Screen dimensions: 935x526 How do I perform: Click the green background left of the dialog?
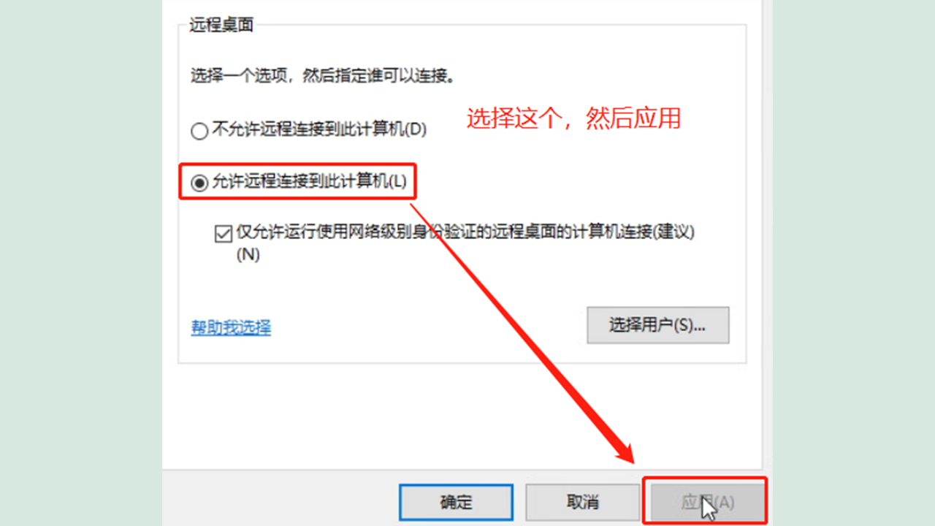click(80, 263)
